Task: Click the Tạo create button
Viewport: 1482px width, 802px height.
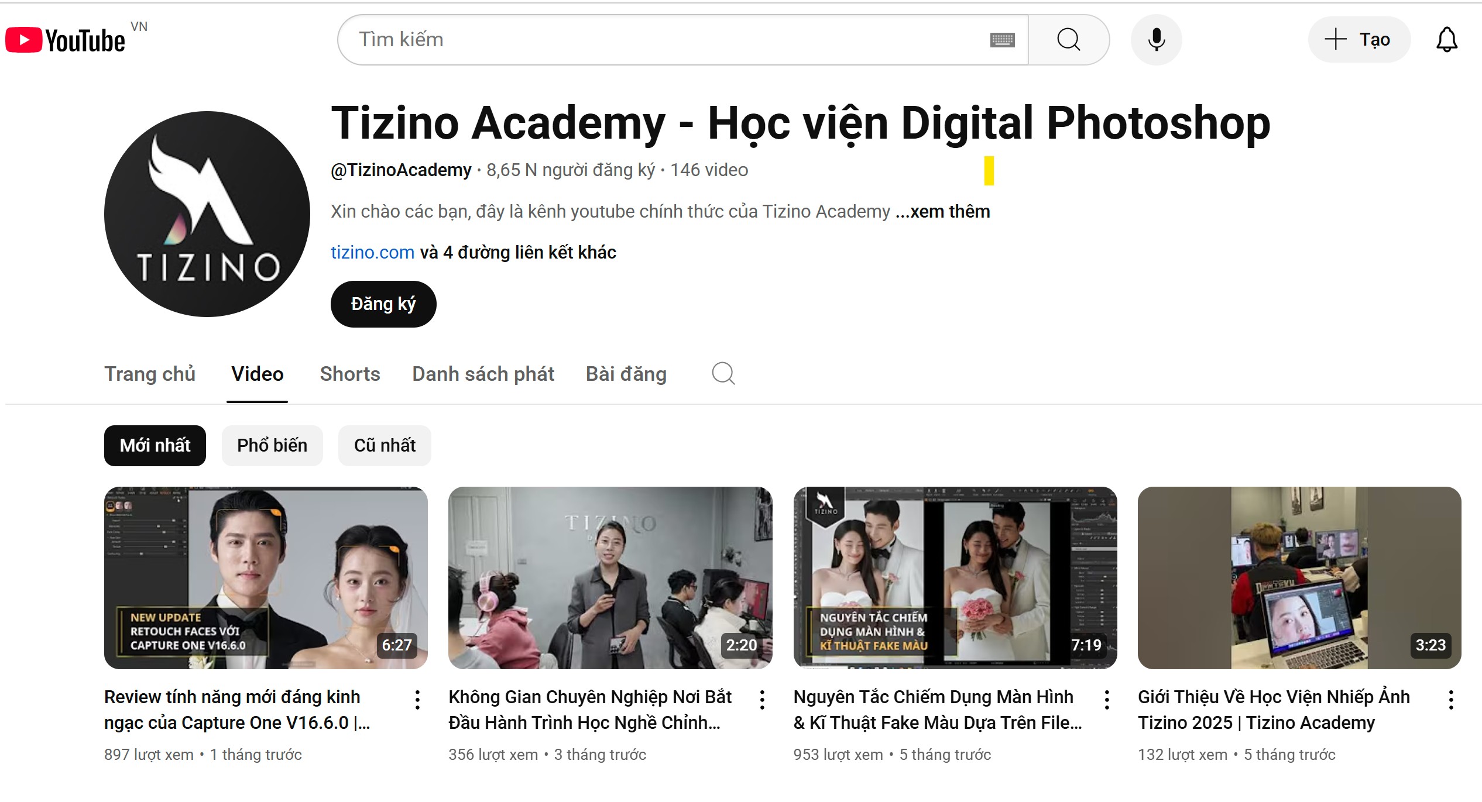Action: click(1358, 40)
